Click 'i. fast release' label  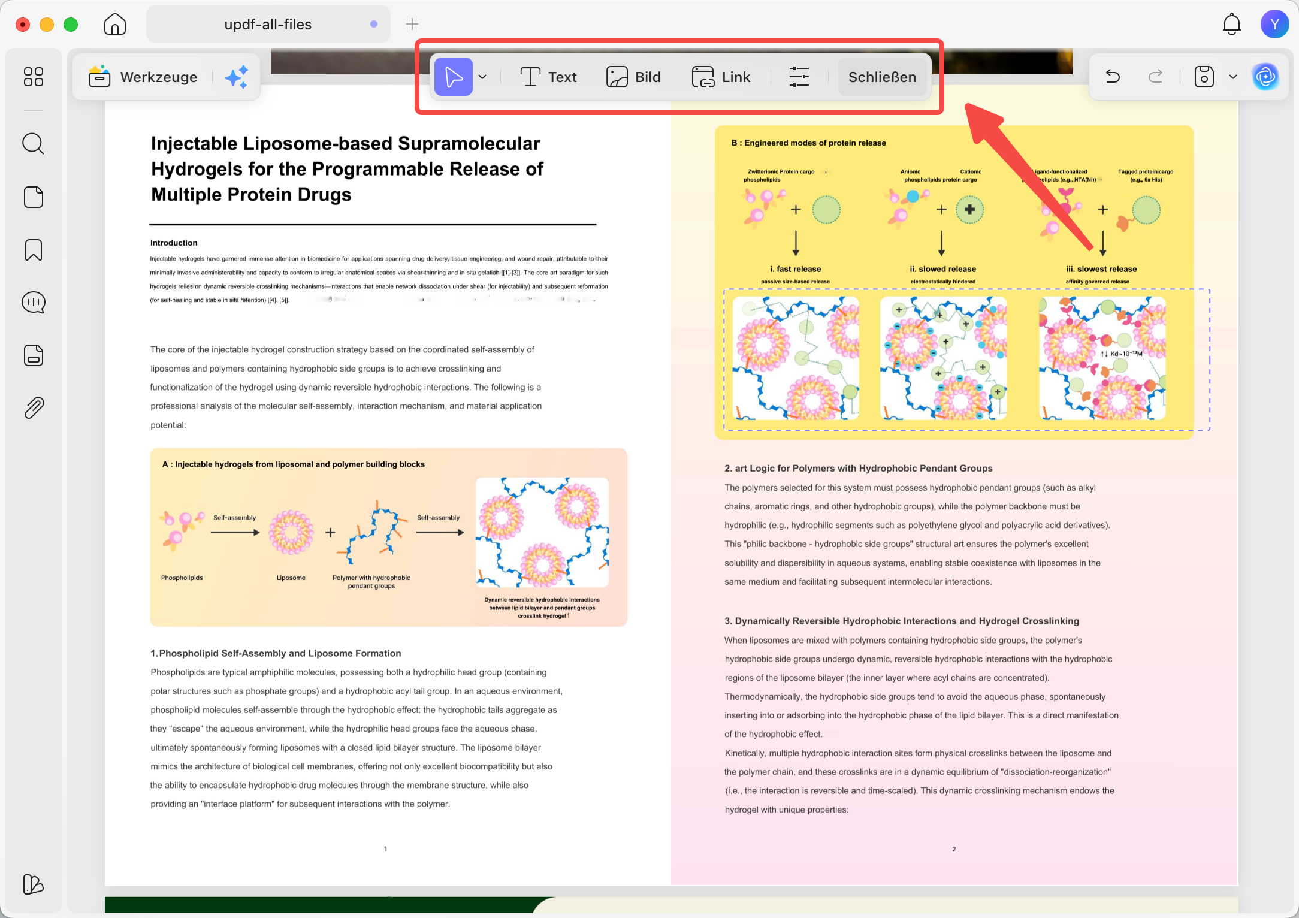point(796,269)
